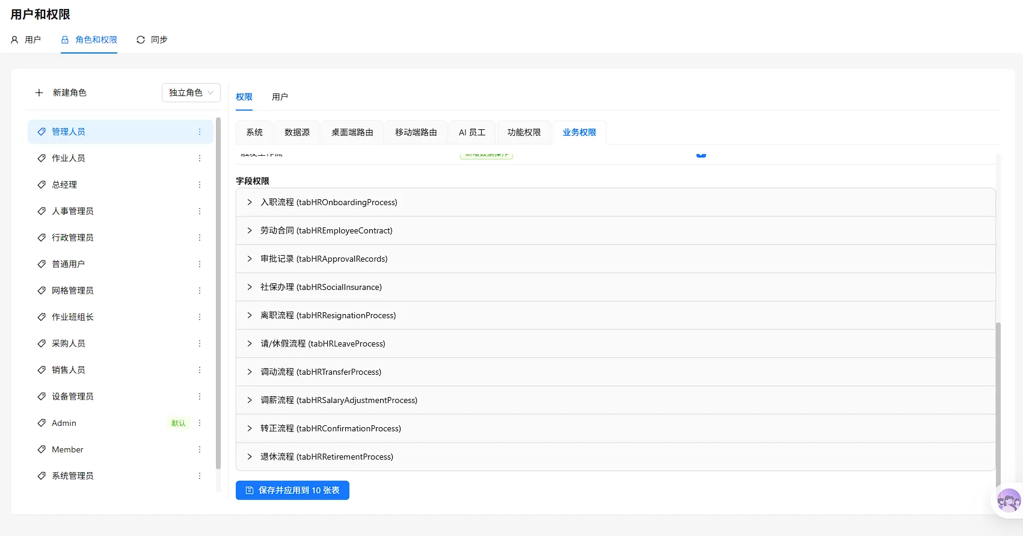Switch to the 系统 permissions tab
The width and height of the screenshot is (1023, 536).
[x=254, y=132]
